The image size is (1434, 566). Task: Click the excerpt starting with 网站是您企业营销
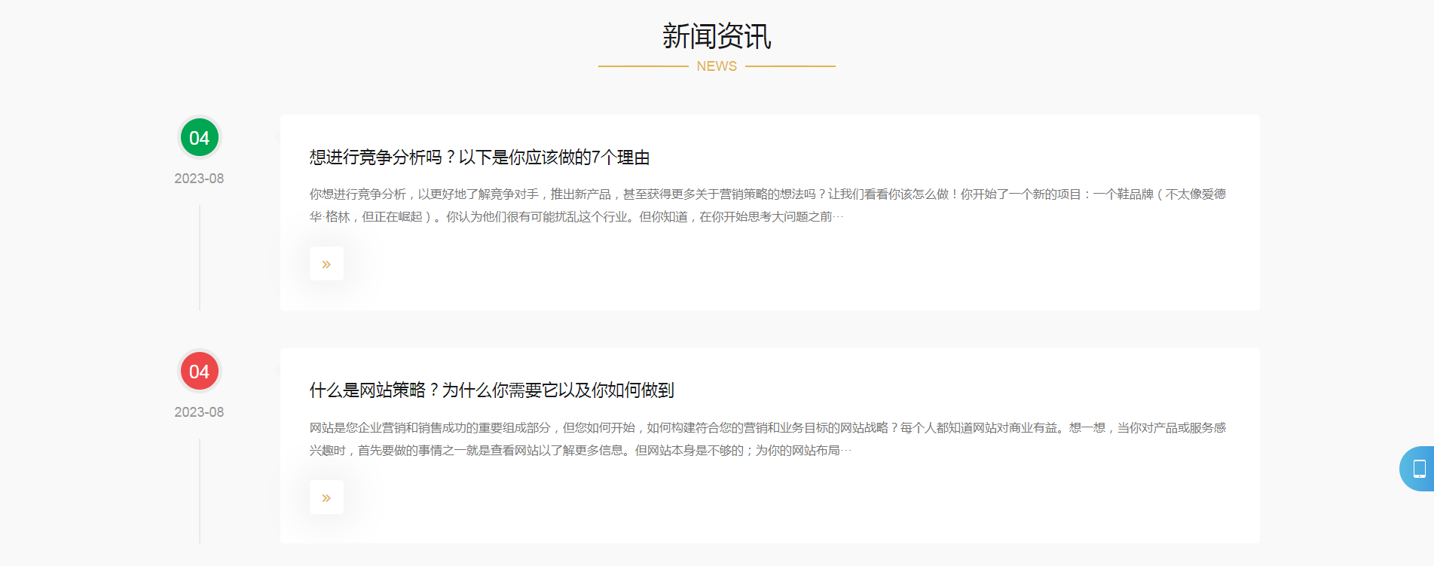[x=767, y=439]
